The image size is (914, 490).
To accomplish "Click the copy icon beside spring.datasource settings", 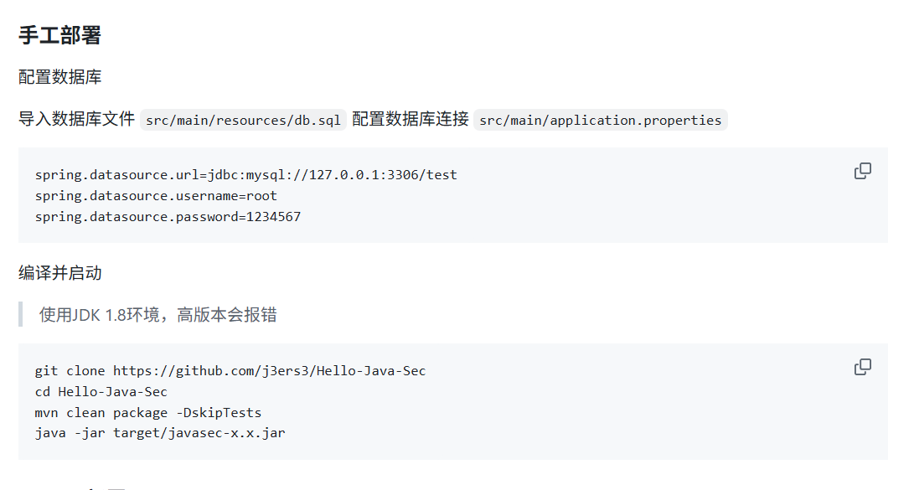I will [x=862, y=171].
